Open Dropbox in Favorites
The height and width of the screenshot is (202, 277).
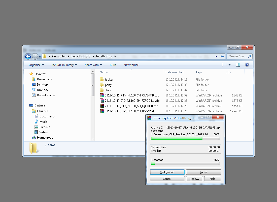[43, 90]
